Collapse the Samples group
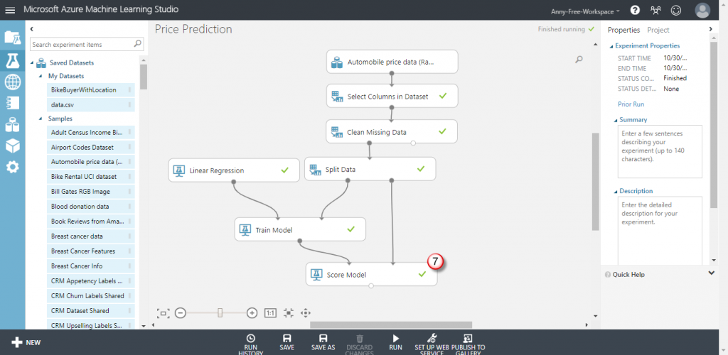728x355 pixels. [41, 119]
